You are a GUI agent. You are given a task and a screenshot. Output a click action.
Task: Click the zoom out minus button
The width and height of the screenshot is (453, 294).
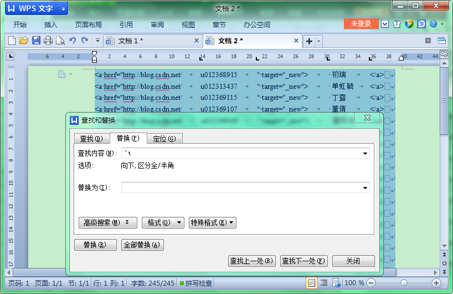tap(371, 283)
